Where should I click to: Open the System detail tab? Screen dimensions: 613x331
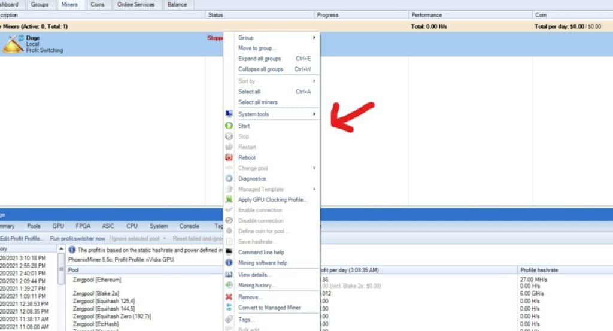pos(158,226)
